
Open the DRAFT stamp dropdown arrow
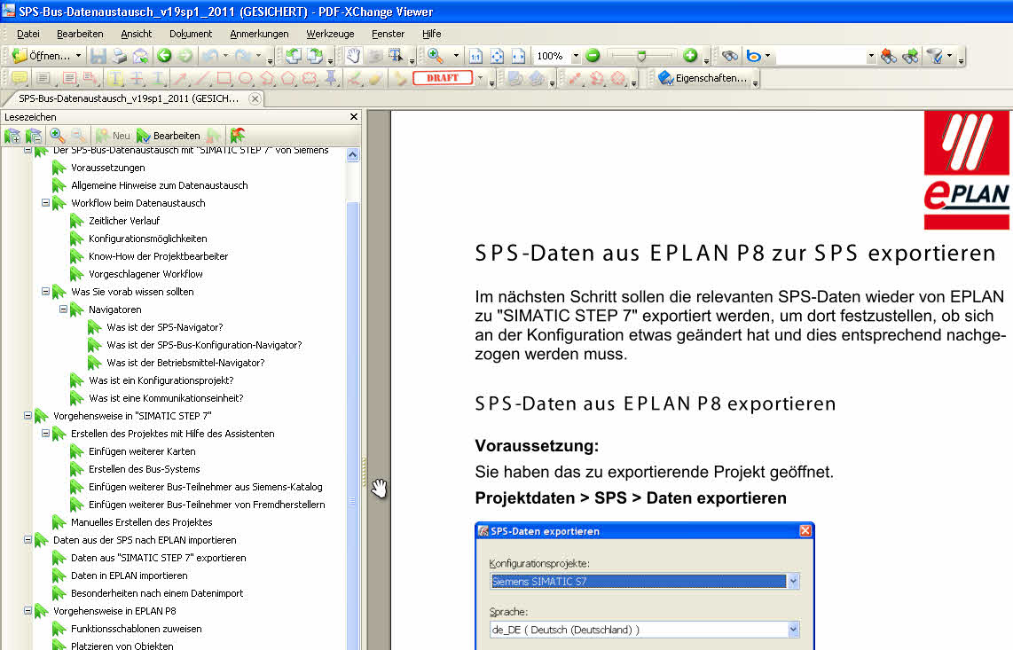[x=480, y=78]
